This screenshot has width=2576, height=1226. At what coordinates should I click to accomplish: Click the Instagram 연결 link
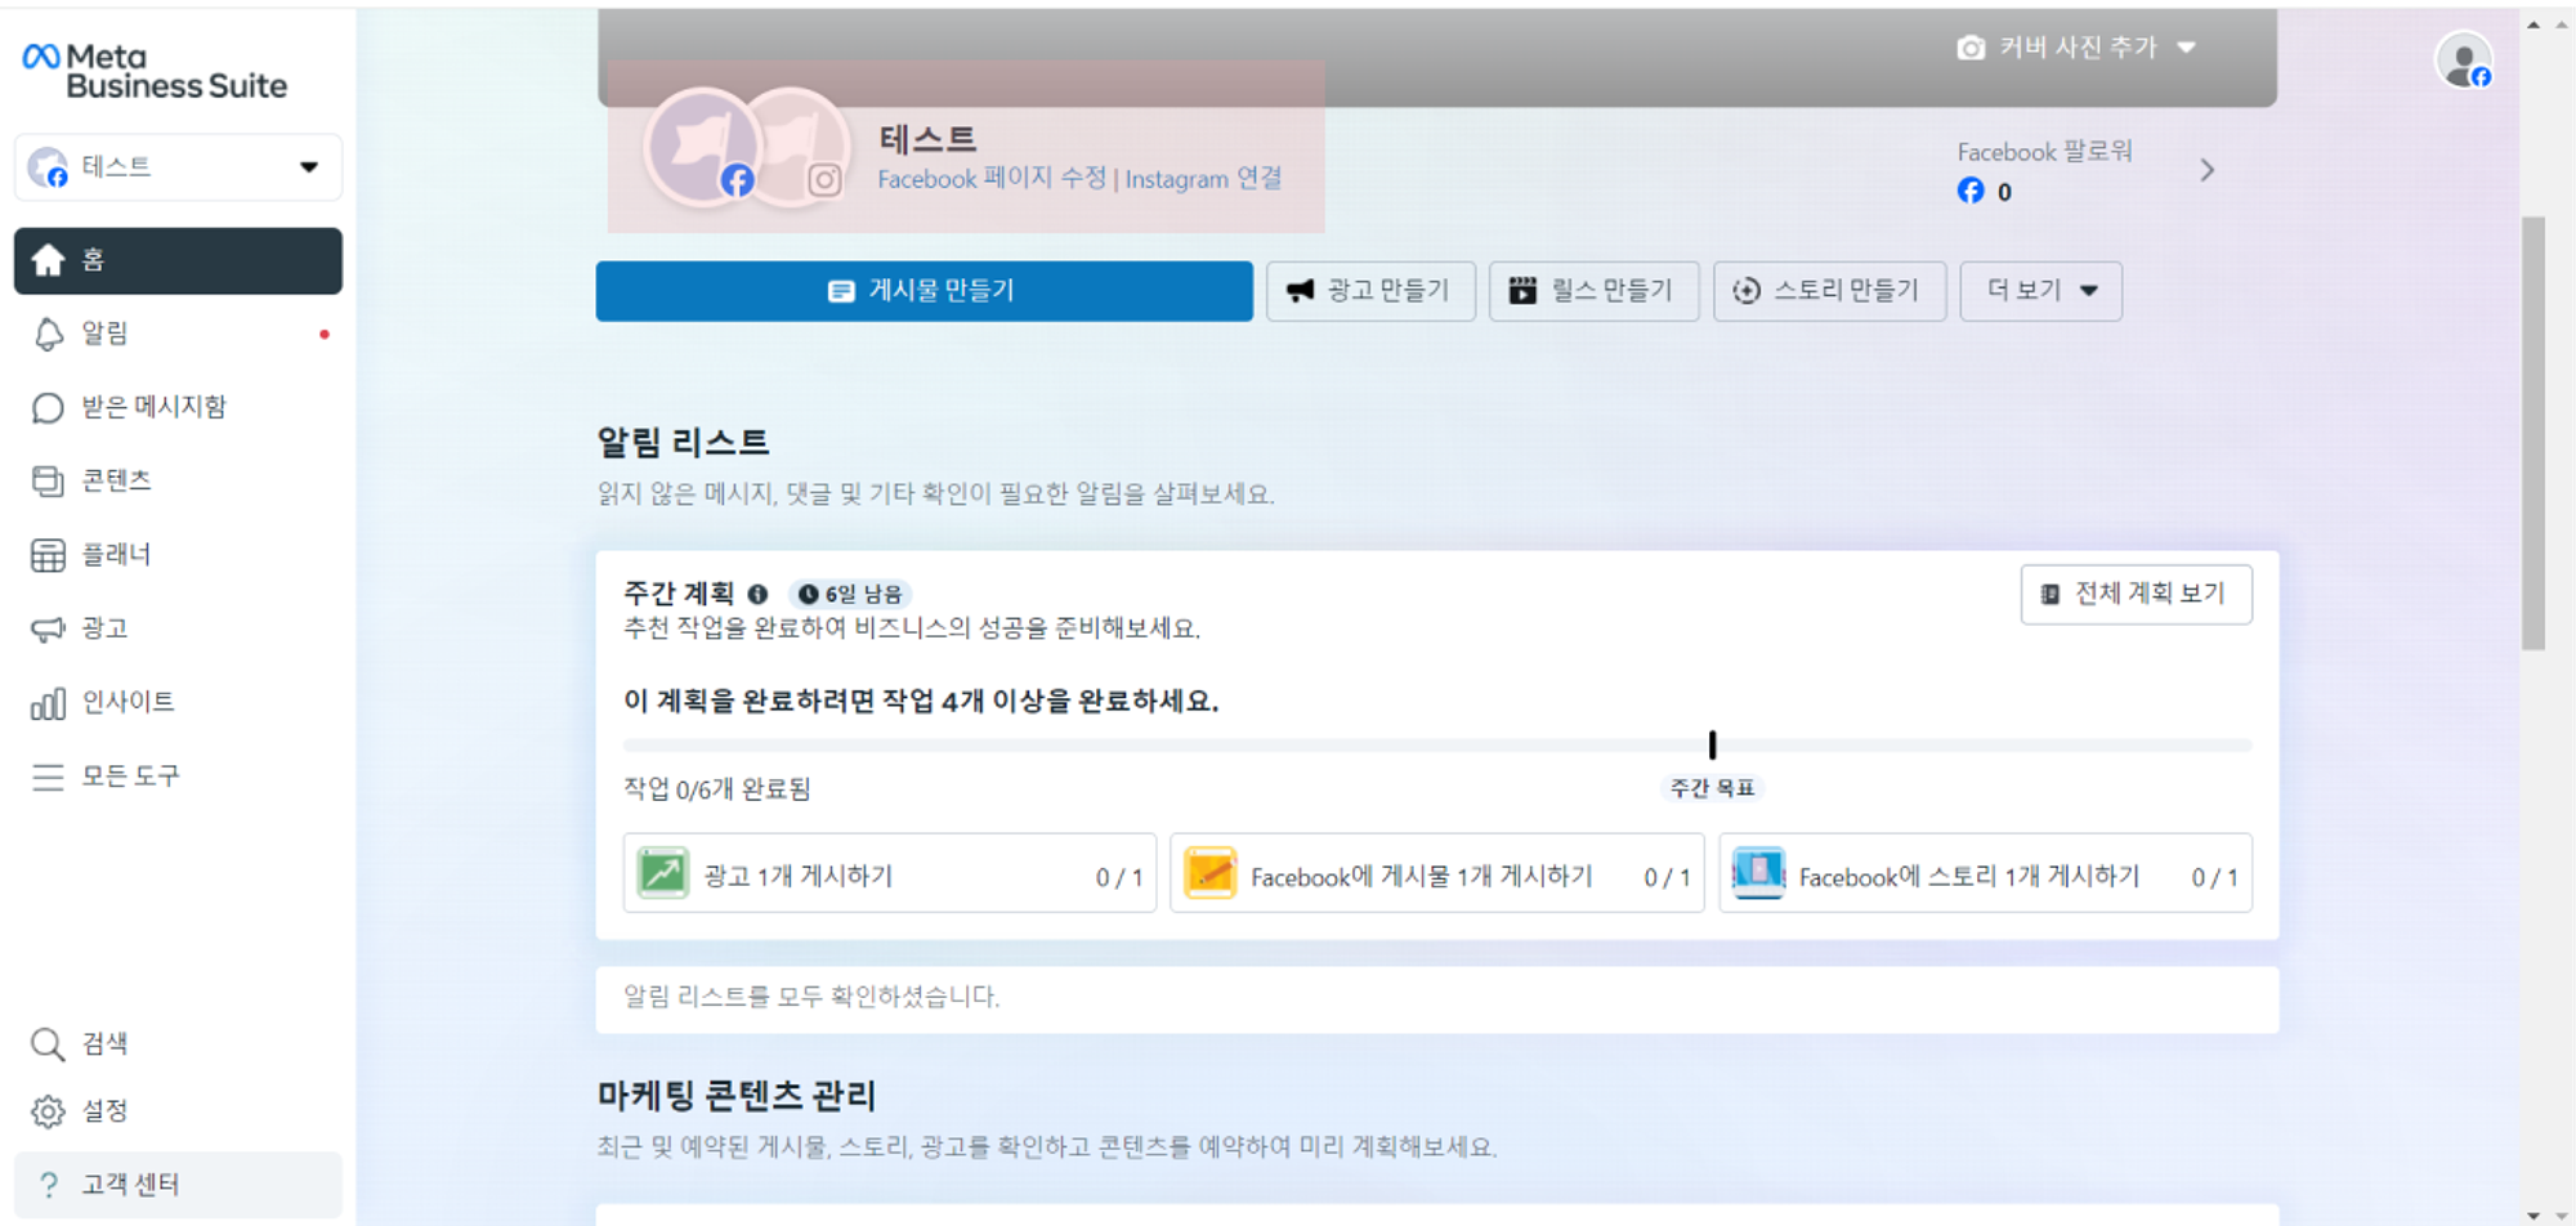point(1203,179)
